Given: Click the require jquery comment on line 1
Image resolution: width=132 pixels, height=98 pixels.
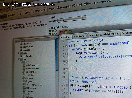Looking at the screenshot, I should click(86, 41).
